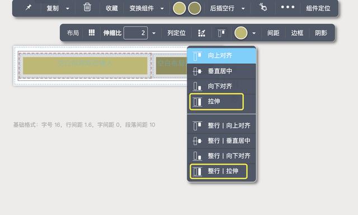Image resolution: width=358 pixels, height=215 pixels.
Task: Click the pointer hand icon
Action: 263,7
